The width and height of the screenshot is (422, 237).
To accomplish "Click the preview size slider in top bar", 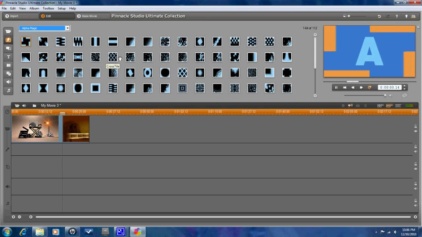I will pyautogui.click(x=356, y=16).
